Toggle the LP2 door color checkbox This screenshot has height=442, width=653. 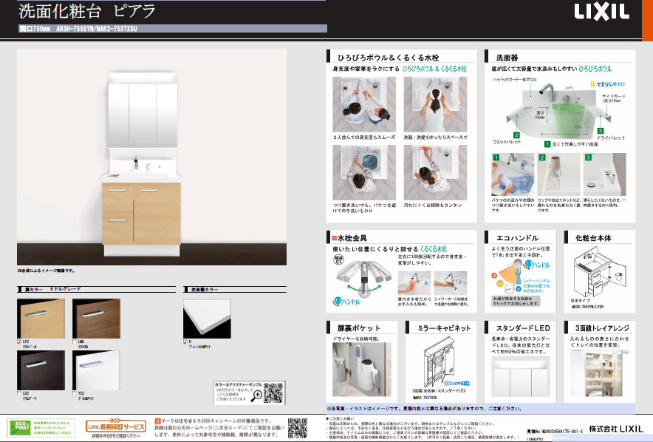point(20,341)
